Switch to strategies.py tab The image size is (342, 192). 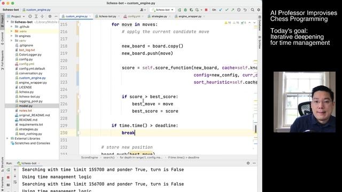[x=159, y=17]
